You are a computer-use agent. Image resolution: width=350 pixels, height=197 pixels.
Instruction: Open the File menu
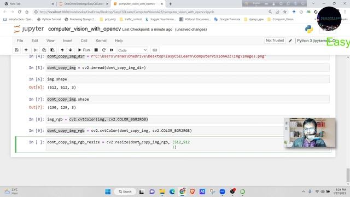point(20,40)
